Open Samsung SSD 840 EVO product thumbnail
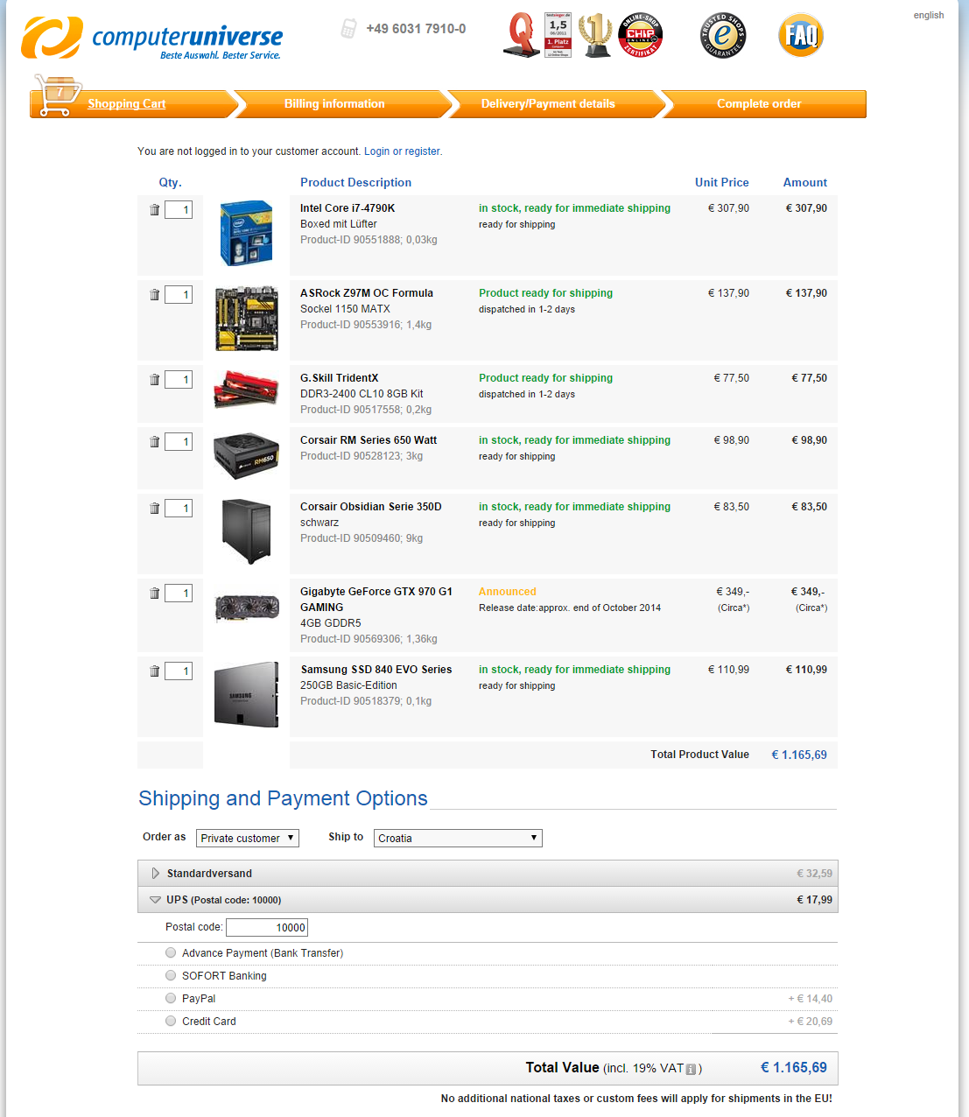The width and height of the screenshot is (969, 1117). pyautogui.click(x=247, y=695)
